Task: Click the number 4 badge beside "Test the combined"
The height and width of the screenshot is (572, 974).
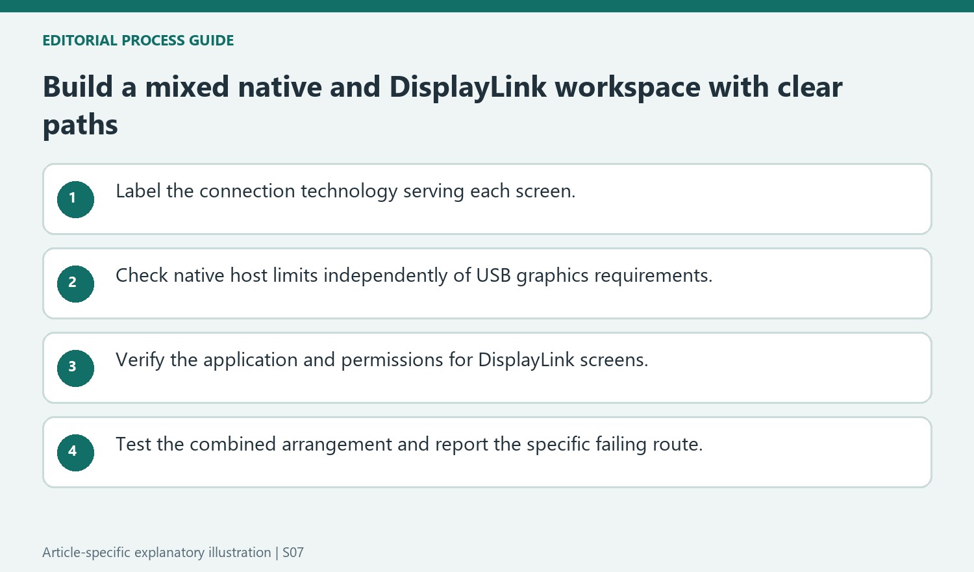Action: 75,453
